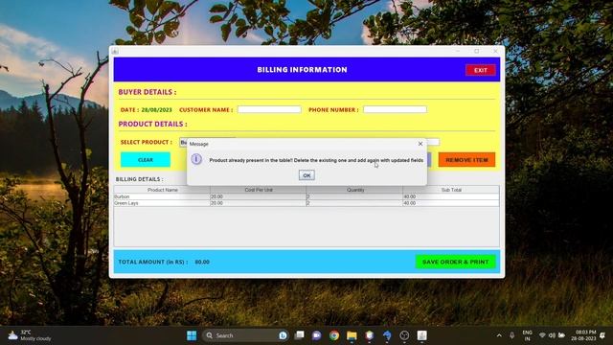The height and width of the screenshot is (345, 613).
Task: Click the volume speaker tray icon
Action: [x=552, y=335]
